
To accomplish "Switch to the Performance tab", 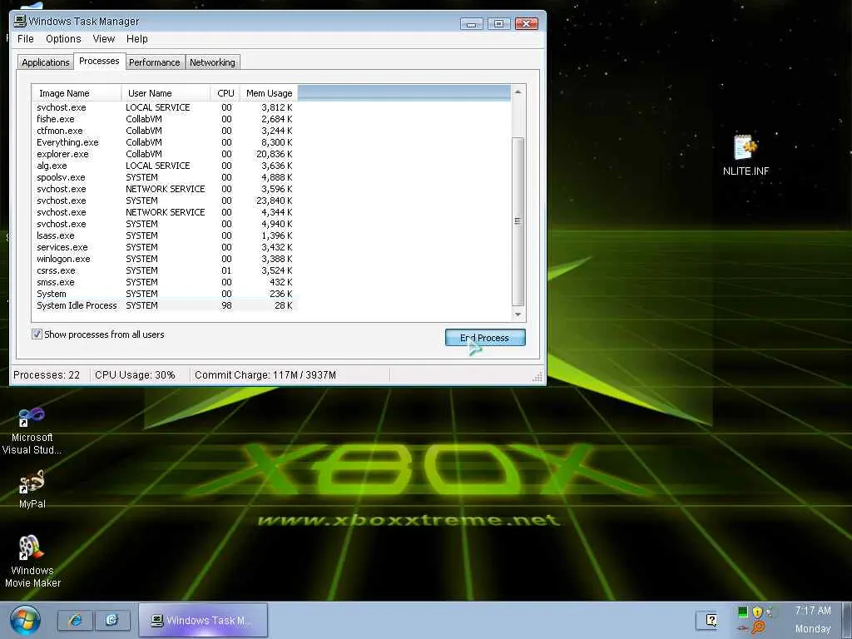I will pos(154,62).
